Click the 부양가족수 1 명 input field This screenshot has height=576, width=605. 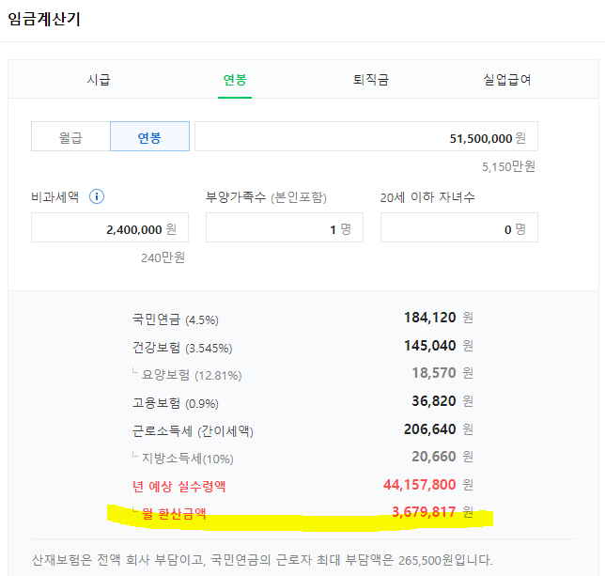pos(285,227)
